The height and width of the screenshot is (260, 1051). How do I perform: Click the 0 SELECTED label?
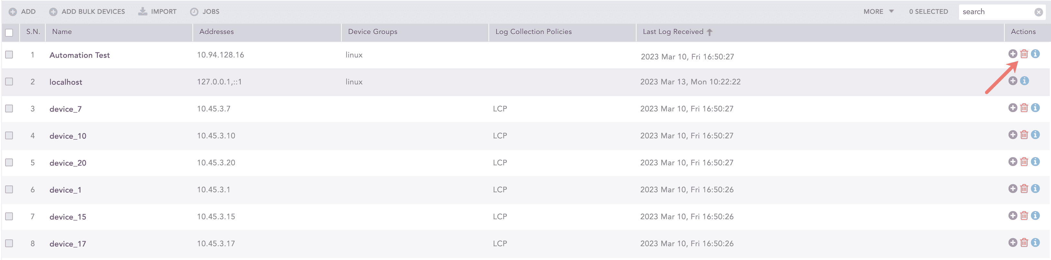click(928, 11)
